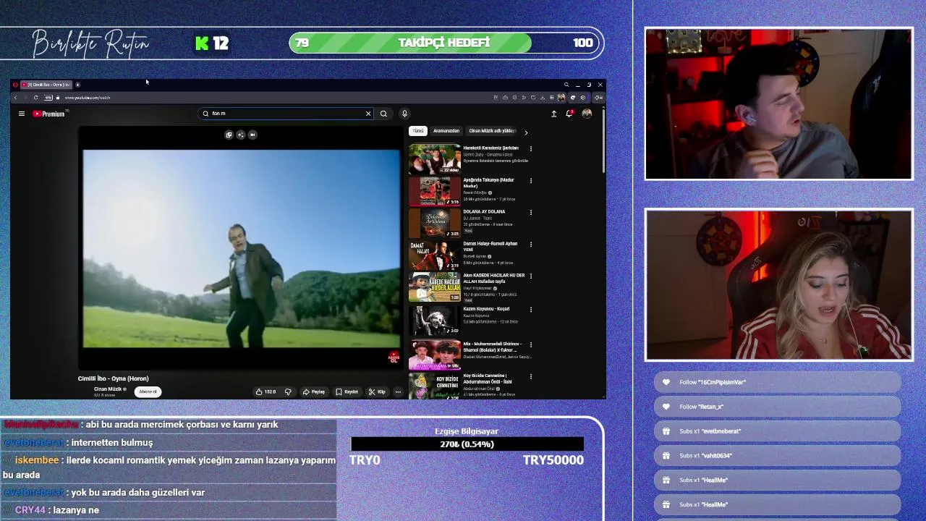Clear the YouTube search box text

pyautogui.click(x=368, y=114)
